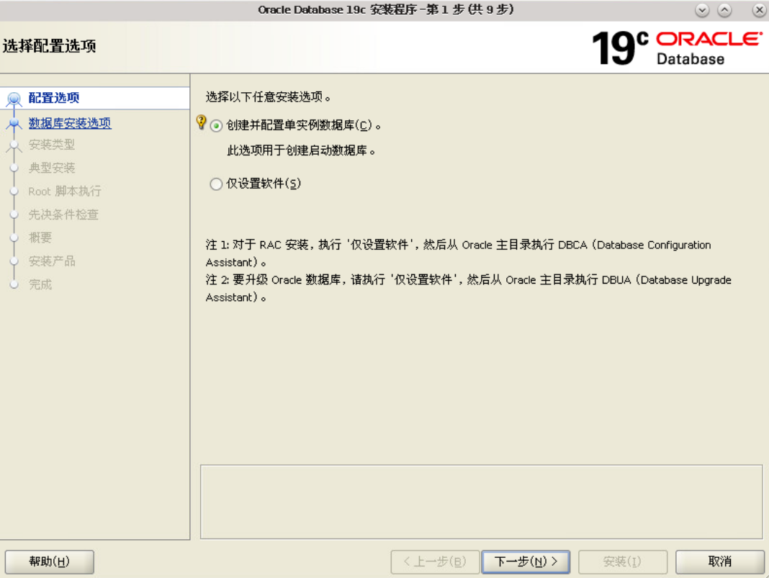Click the Root 脚本执行 step
Image resolution: width=769 pixels, height=578 pixels.
point(65,191)
